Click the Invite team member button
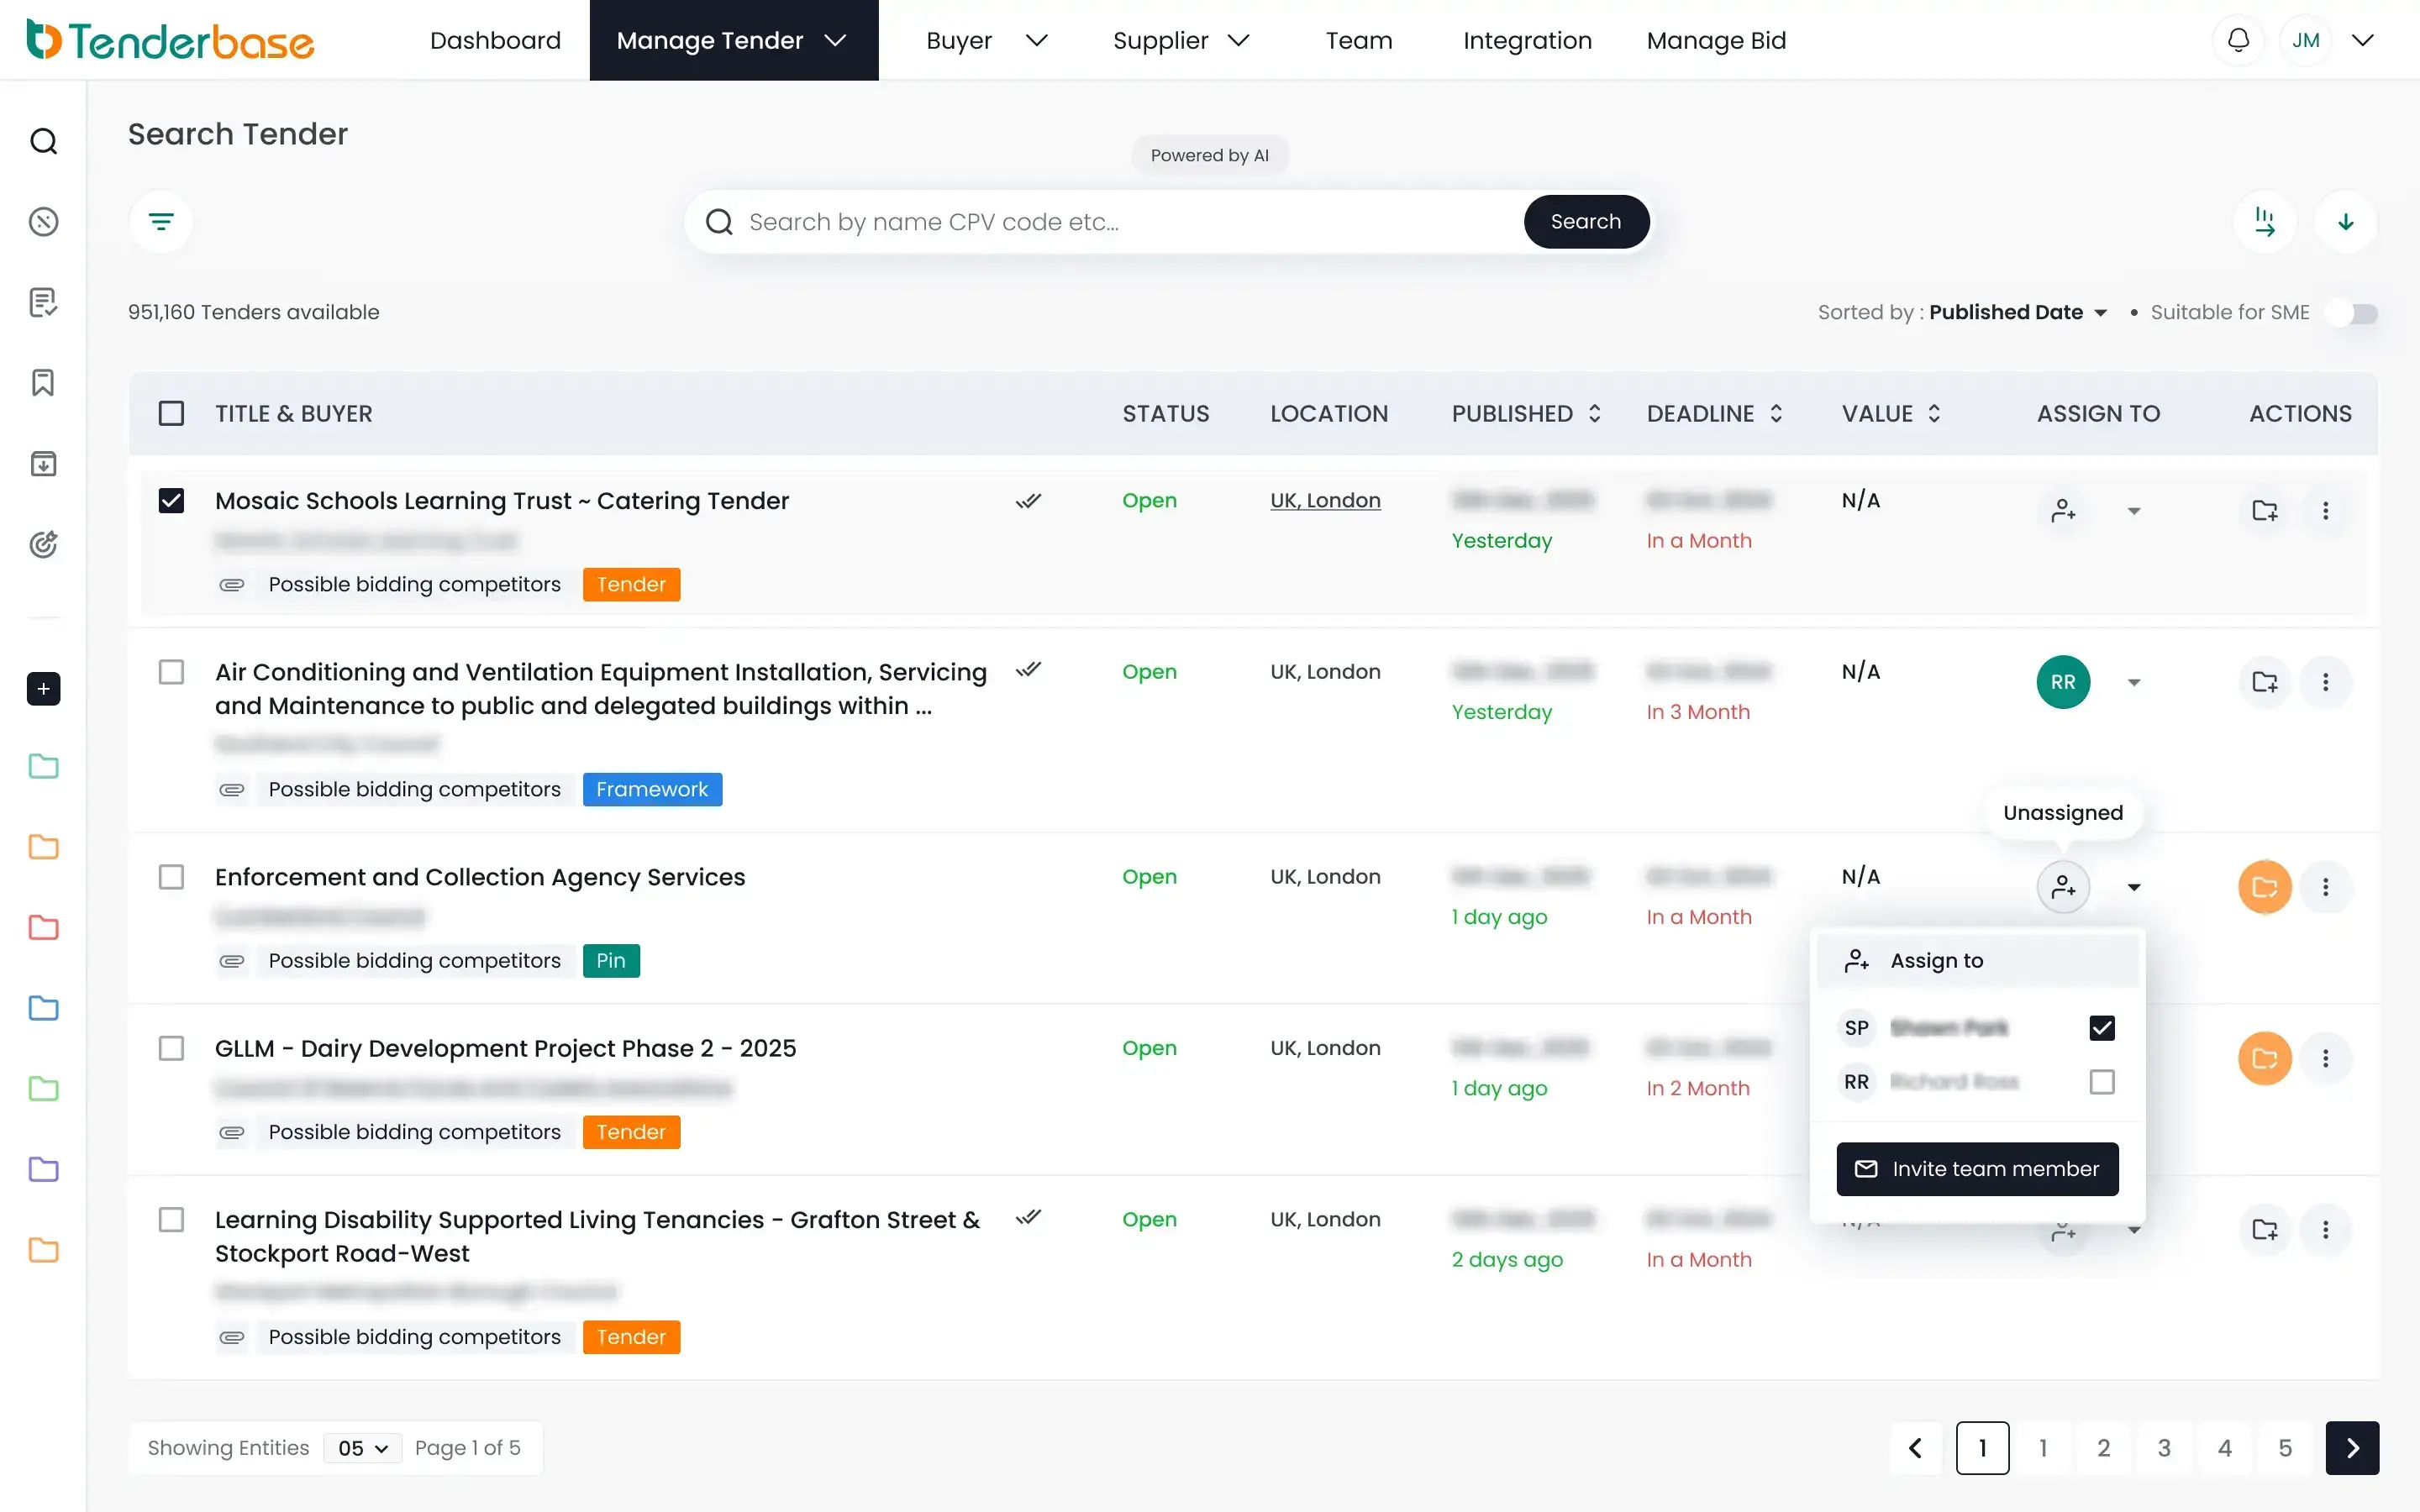Image resolution: width=2420 pixels, height=1512 pixels. pyautogui.click(x=1977, y=1169)
